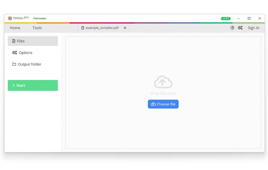The image size is (268, 170).
Task: Click the PDF2Go logo icon
Action: pyautogui.click(x=10, y=18)
